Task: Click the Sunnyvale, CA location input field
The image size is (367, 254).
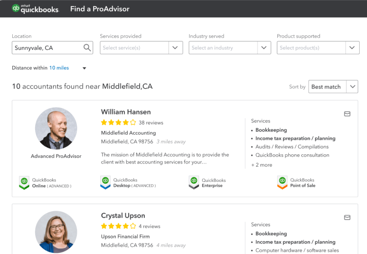Action: coord(52,48)
